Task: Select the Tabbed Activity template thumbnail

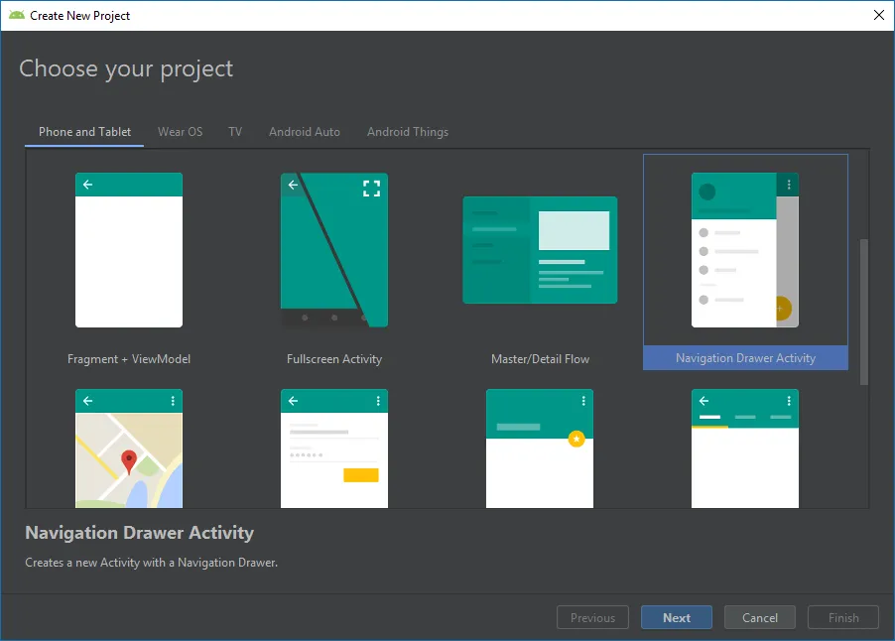Action: tap(745, 449)
